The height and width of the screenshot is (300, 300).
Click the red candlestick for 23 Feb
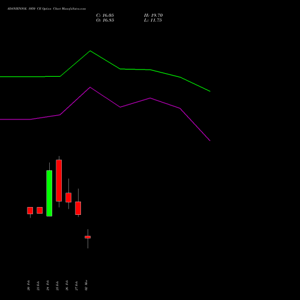[x=40, y=210]
